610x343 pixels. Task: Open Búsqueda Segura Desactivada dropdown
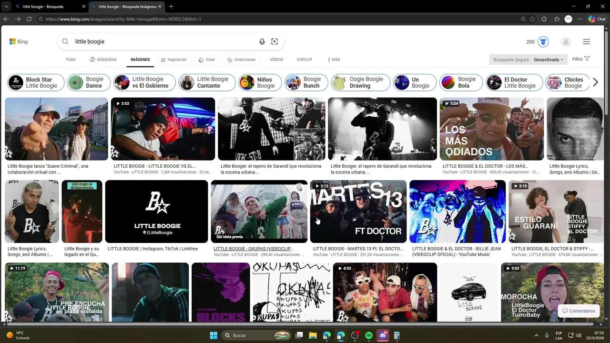528,60
